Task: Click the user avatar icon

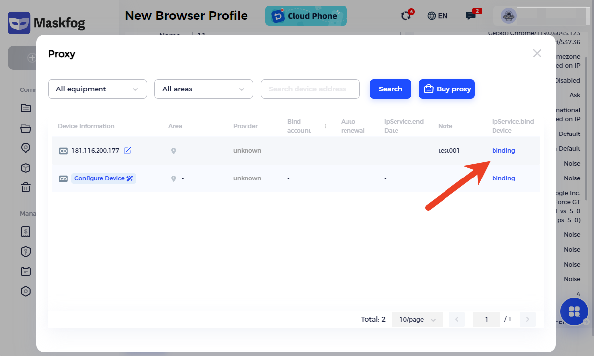Action: (509, 16)
